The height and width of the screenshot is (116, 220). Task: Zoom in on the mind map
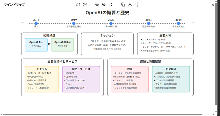coord(97,4)
